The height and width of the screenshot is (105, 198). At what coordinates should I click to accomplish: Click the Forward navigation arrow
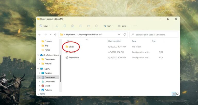pos(46,35)
